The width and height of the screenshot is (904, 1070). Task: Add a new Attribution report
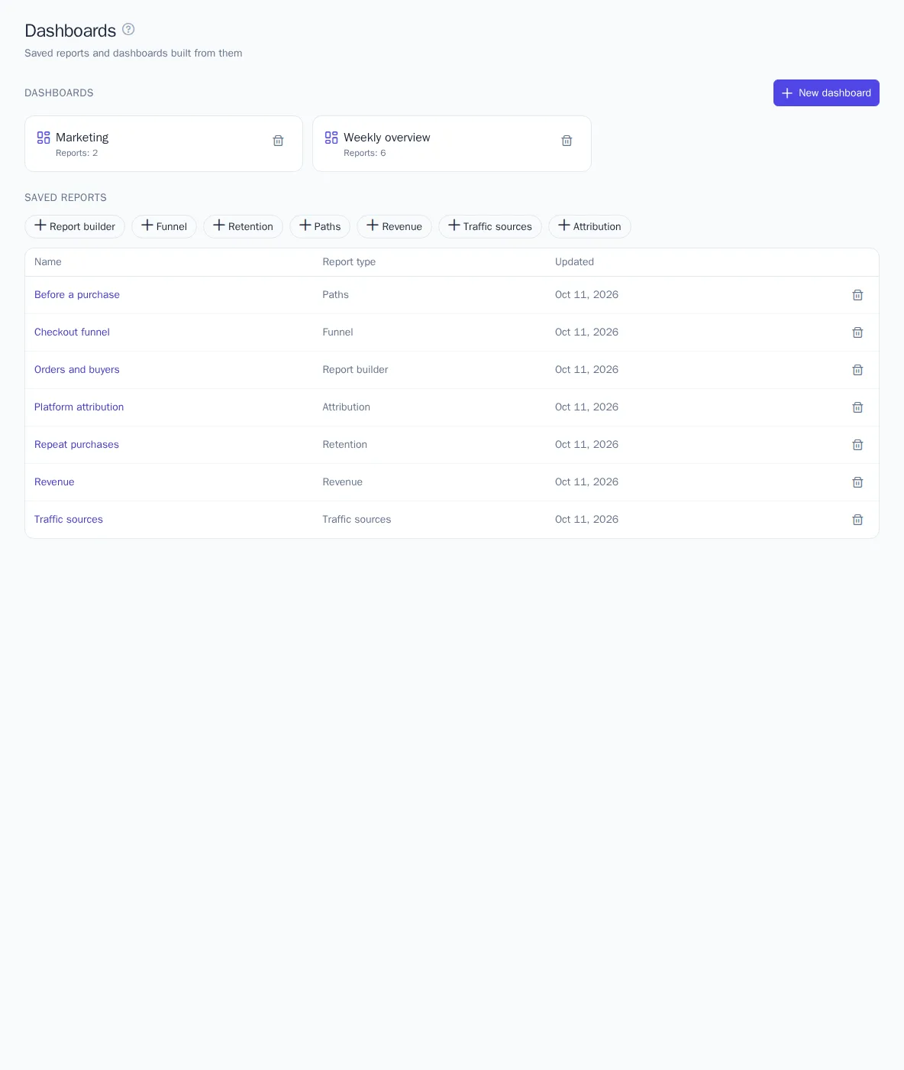589,226
